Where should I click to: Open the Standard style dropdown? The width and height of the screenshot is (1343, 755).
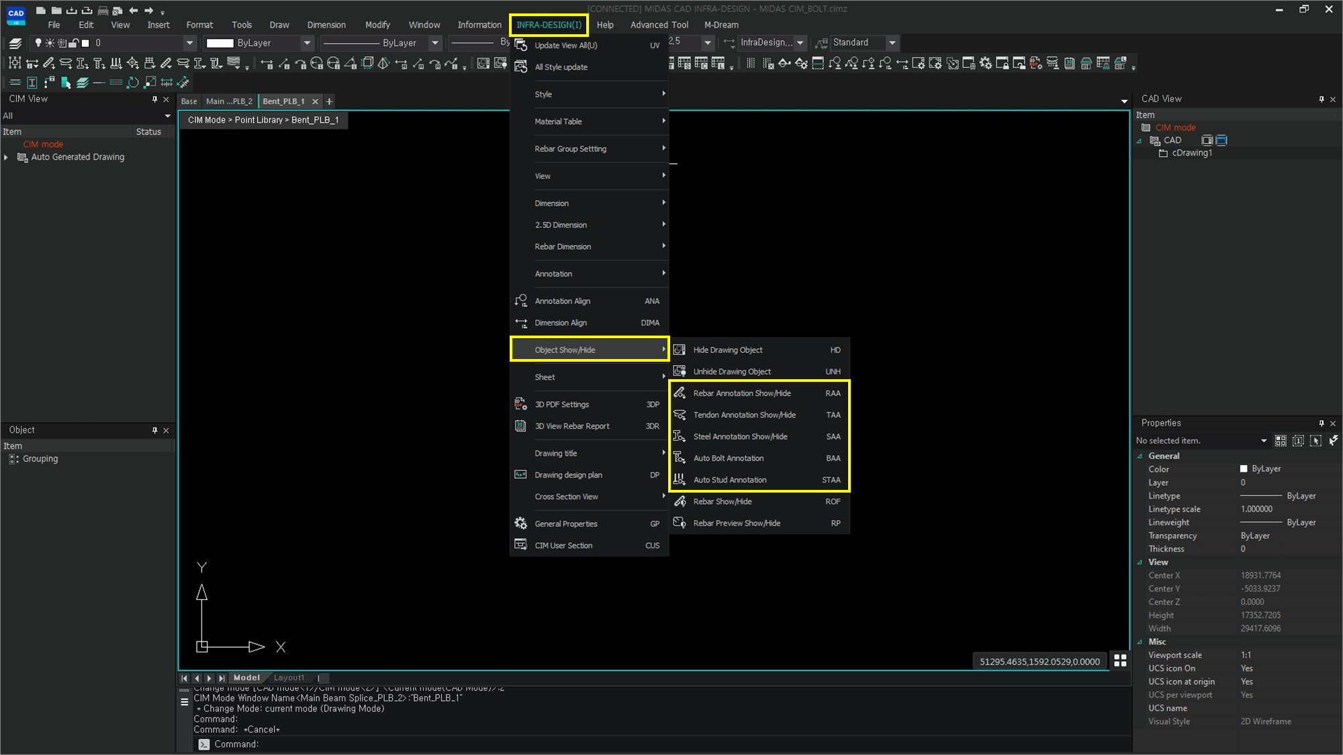point(892,42)
